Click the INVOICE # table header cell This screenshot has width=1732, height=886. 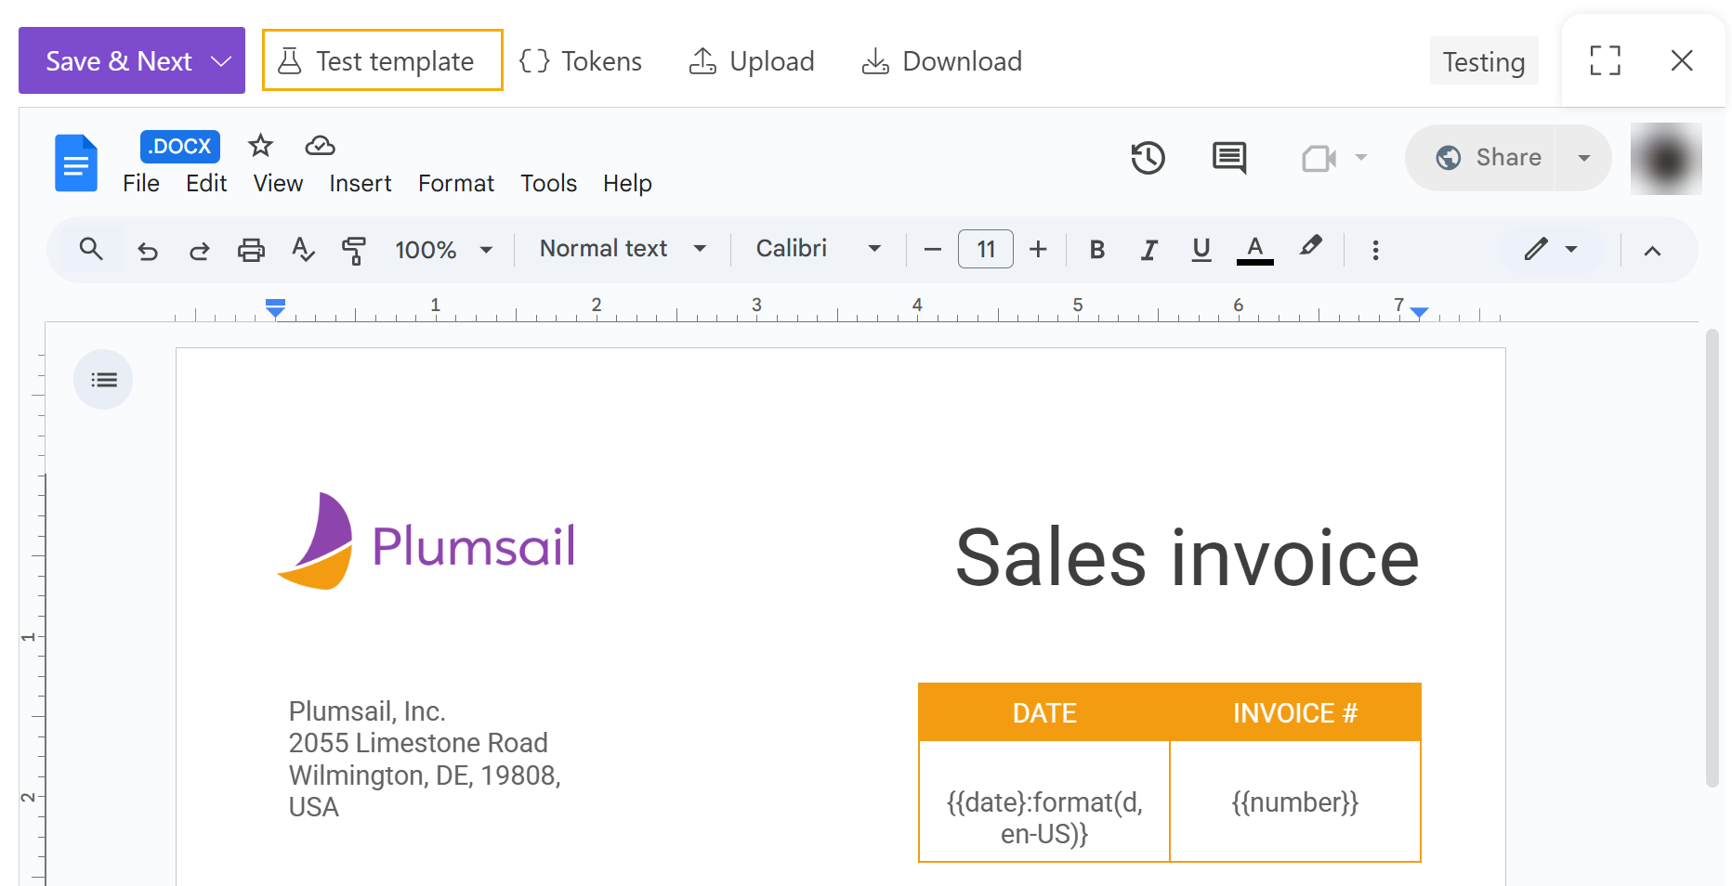1295,712
